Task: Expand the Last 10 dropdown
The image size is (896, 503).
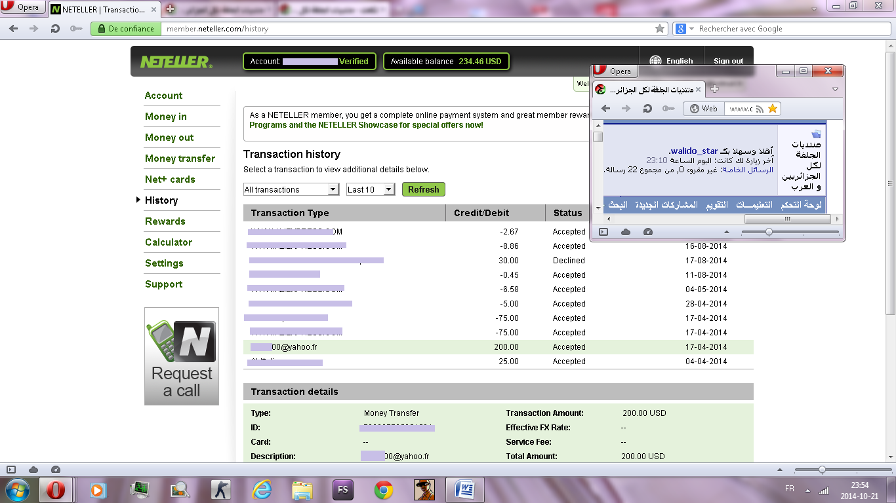Action: click(x=370, y=189)
